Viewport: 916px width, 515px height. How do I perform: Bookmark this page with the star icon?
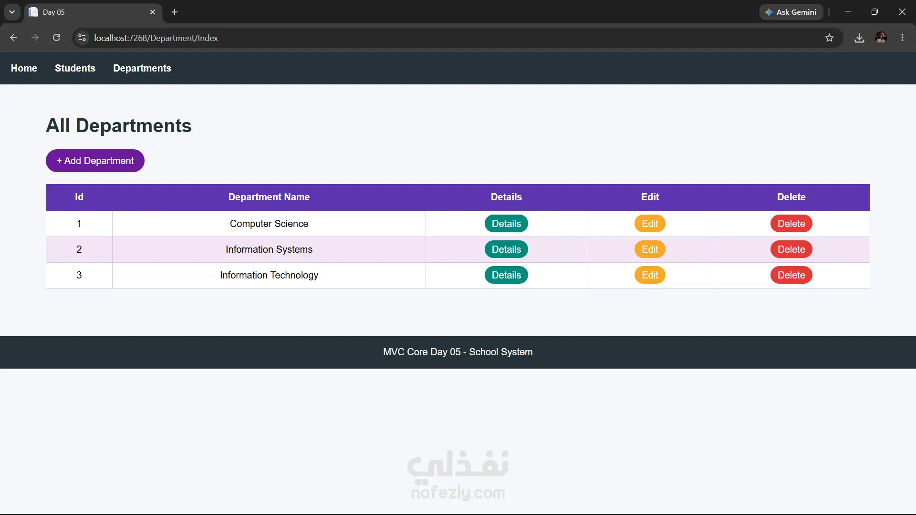pyautogui.click(x=829, y=38)
